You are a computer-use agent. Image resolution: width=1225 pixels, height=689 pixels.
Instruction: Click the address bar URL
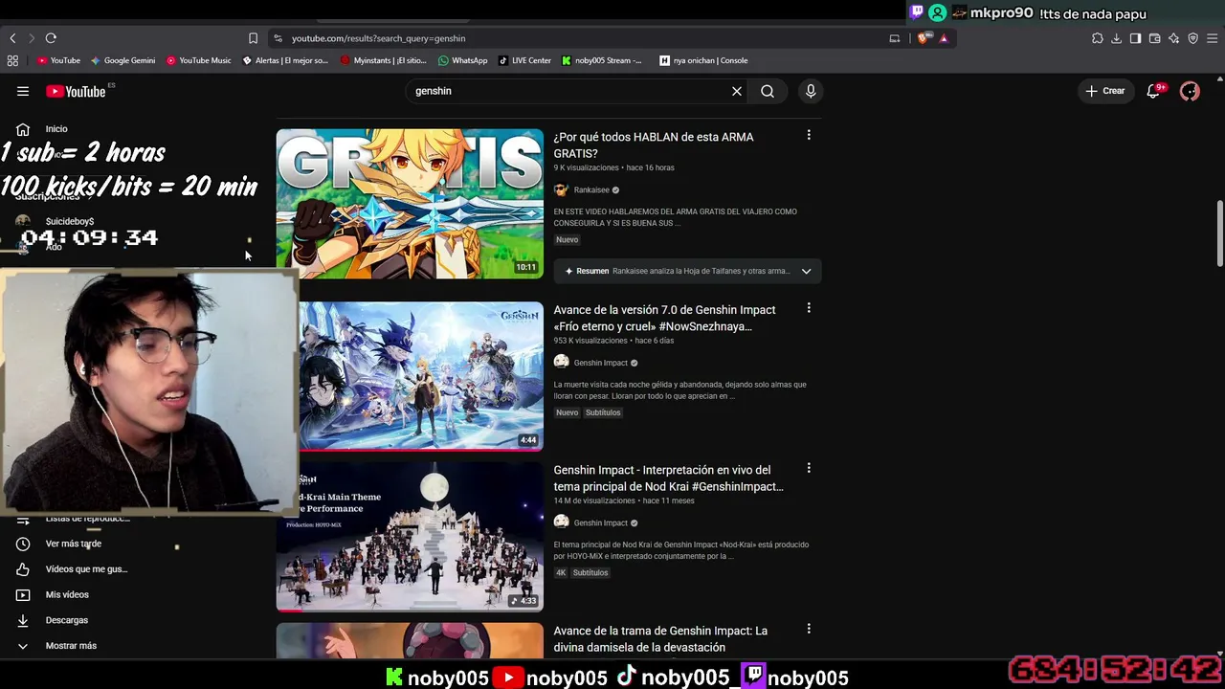point(379,38)
